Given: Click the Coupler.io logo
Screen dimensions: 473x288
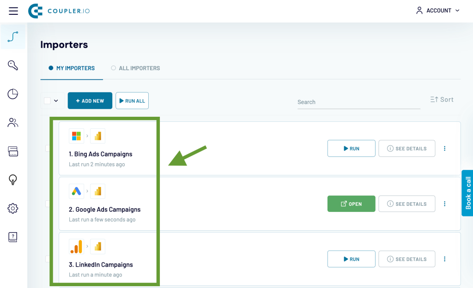Looking at the screenshot, I should click(x=59, y=11).
